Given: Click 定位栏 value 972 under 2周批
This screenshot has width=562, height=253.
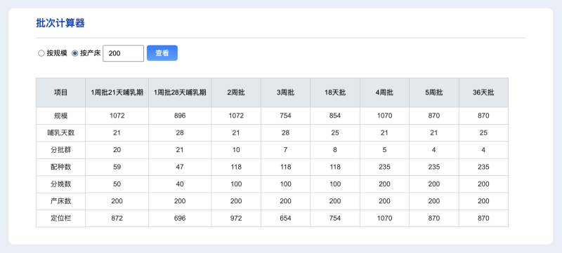Looking at the screenshot, I should tap(236, 219).
